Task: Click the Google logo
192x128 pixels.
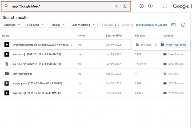Action: pyautogui.click(x=181, y=6)
